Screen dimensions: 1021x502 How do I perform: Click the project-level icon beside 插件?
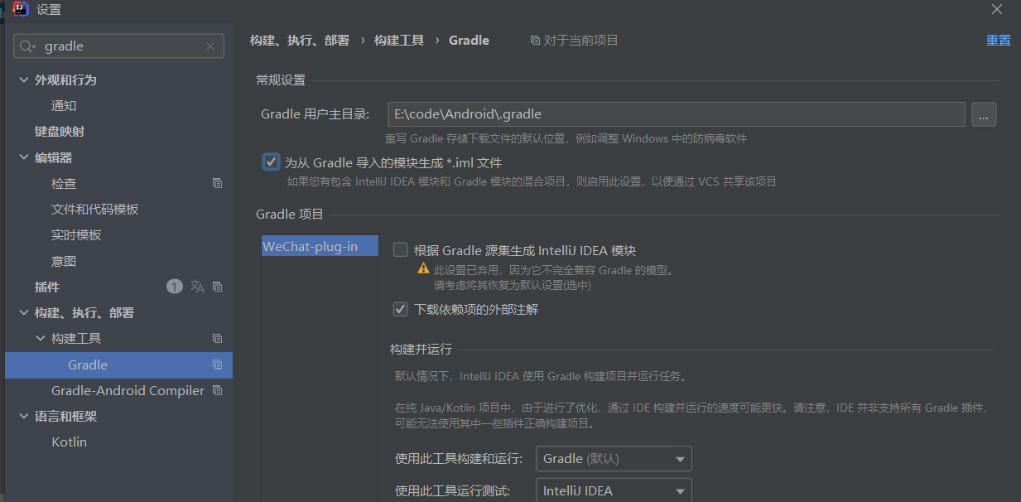(x=216, y=286)
